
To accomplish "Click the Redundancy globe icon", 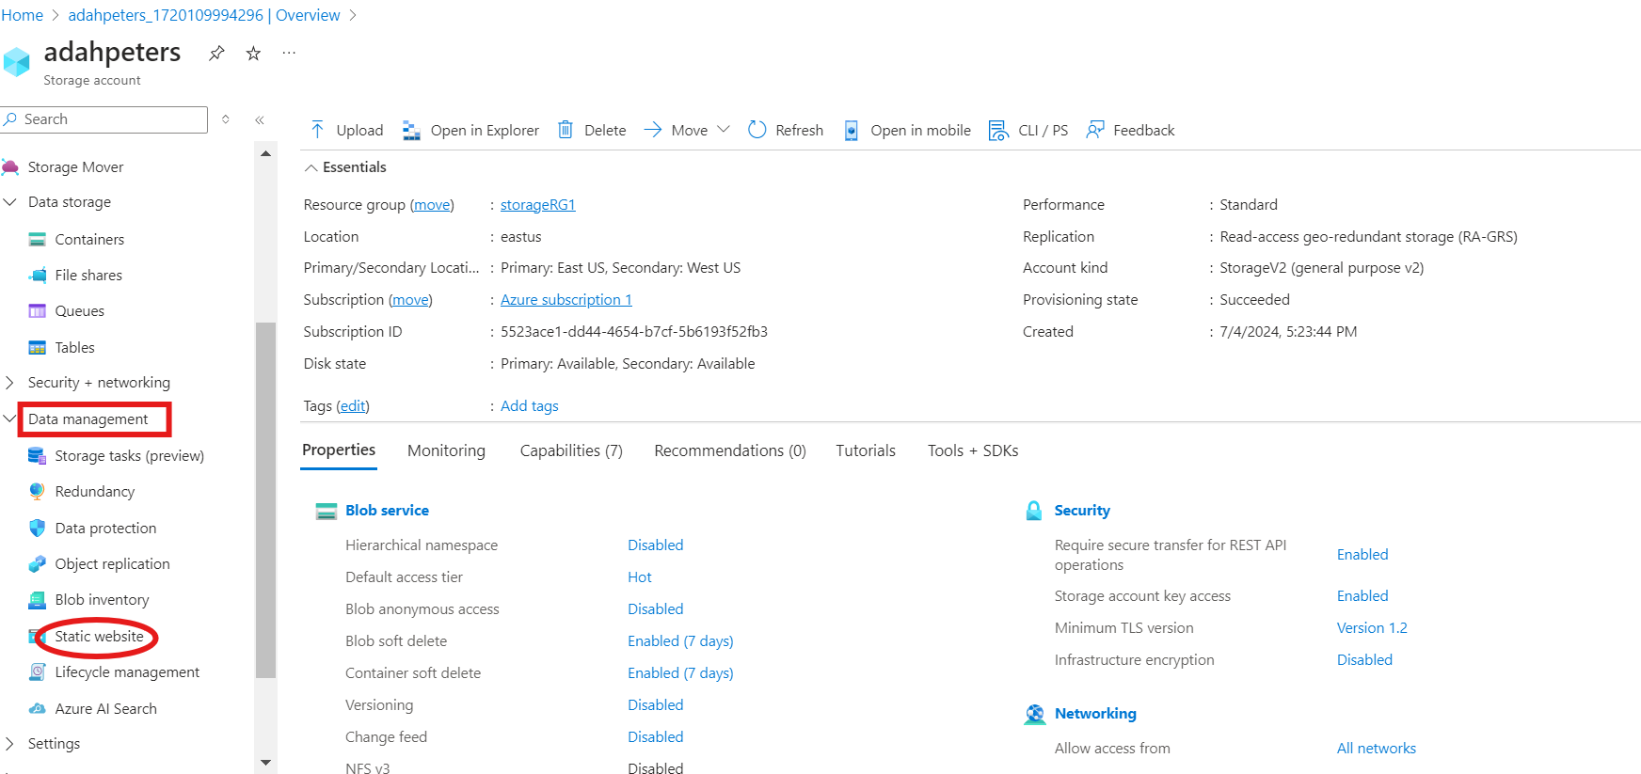I will tap(38, 491).
